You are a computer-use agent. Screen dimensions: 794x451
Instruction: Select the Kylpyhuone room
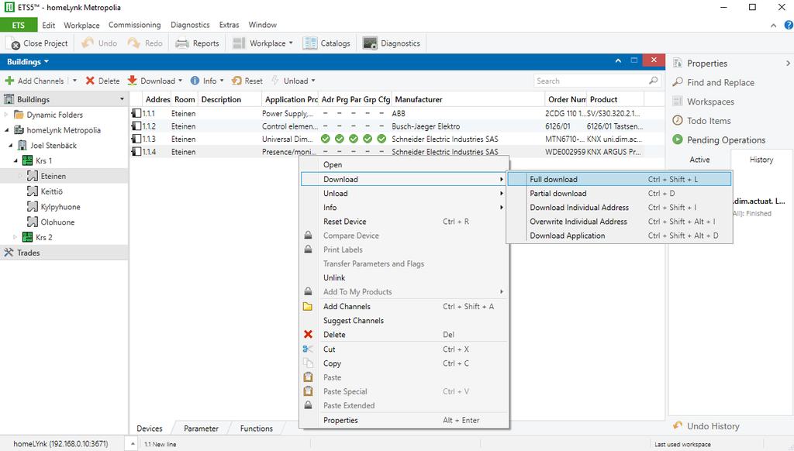tap(60, 207)
